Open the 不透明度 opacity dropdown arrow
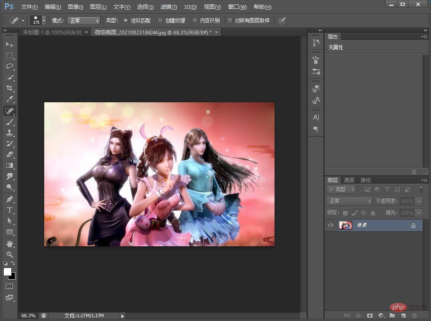 [418, 201]
